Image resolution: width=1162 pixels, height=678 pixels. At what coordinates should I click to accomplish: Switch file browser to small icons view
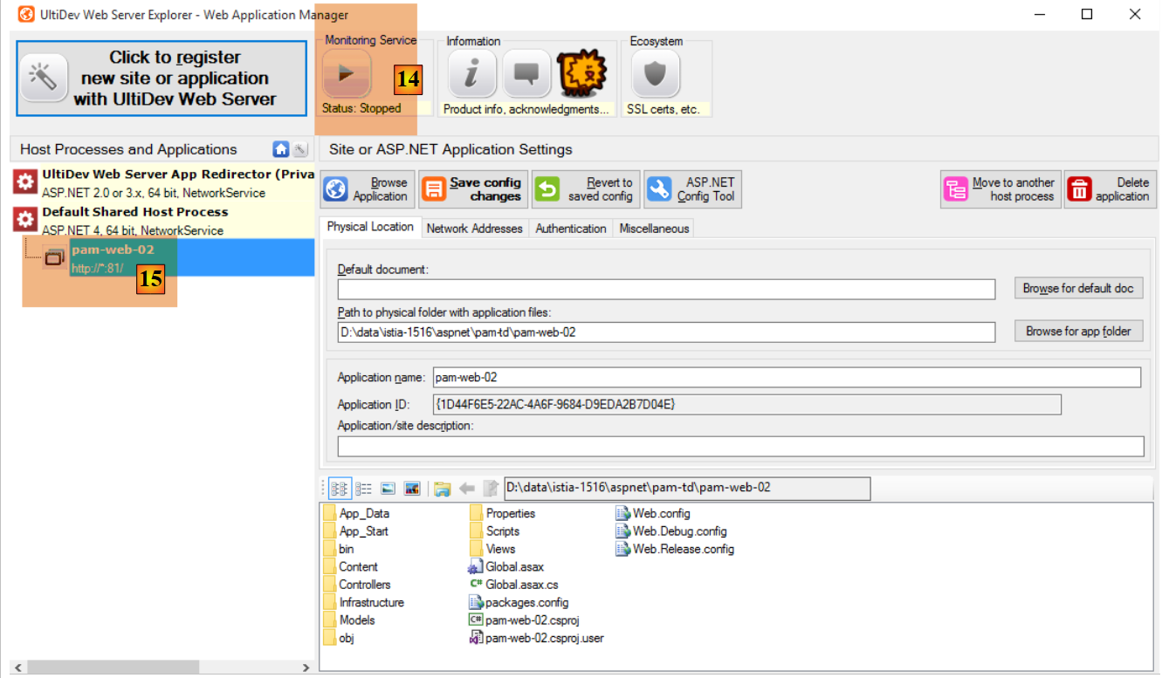coord(340,489)
